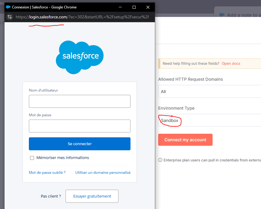This screenshot has height=209, width=261.
Task: Expand the Environment Type dropdown
Action: pos(209,120)
